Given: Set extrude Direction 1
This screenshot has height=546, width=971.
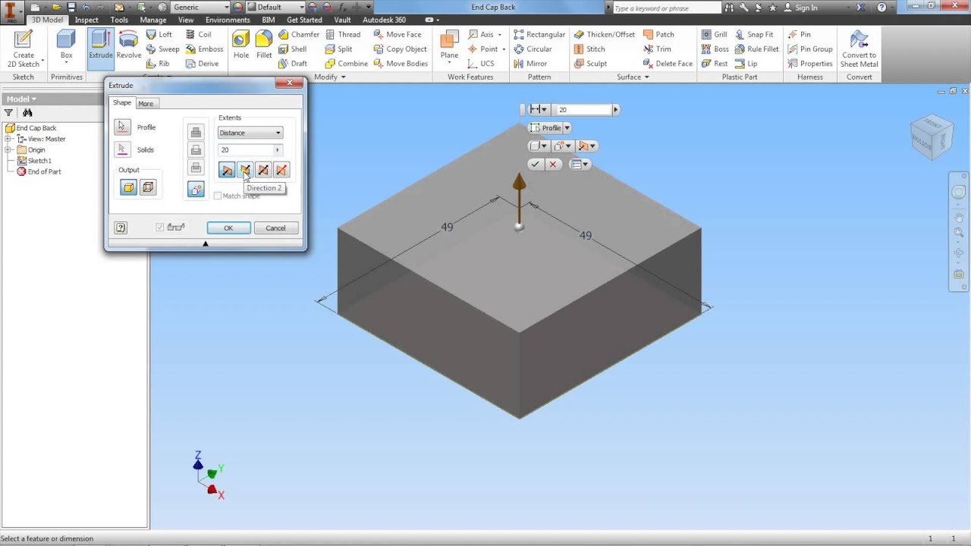Looking at the screenshot, I should tap(226, 170).
